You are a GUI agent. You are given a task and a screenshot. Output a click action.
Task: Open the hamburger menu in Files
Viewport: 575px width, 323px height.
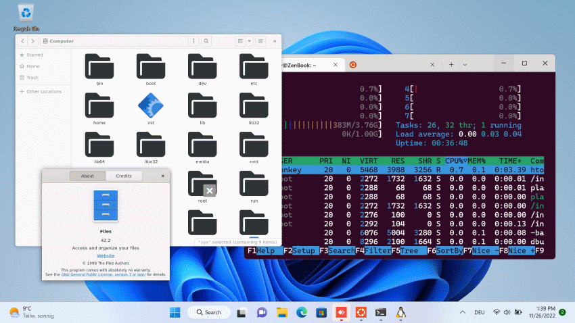pos(260,41)
